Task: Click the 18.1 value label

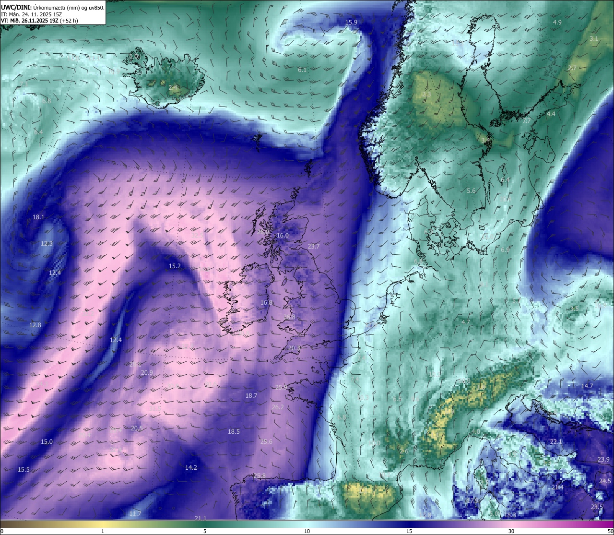Action: tap(38, 217)
